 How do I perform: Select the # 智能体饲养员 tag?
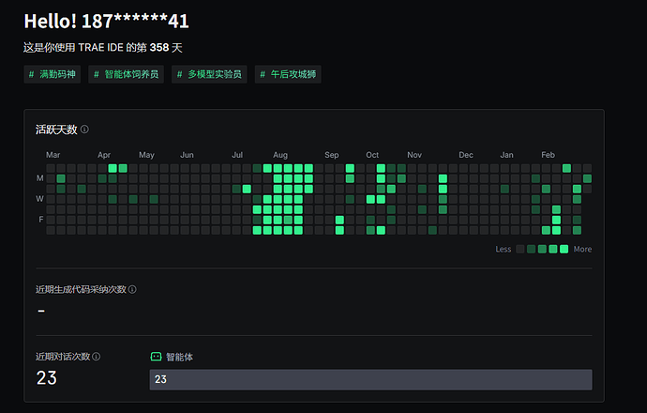(x=126, y=74)
